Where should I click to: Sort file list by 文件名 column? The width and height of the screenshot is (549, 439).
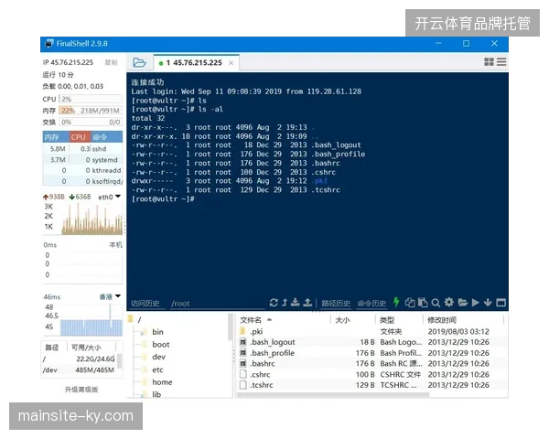click(x=284, y=320)
